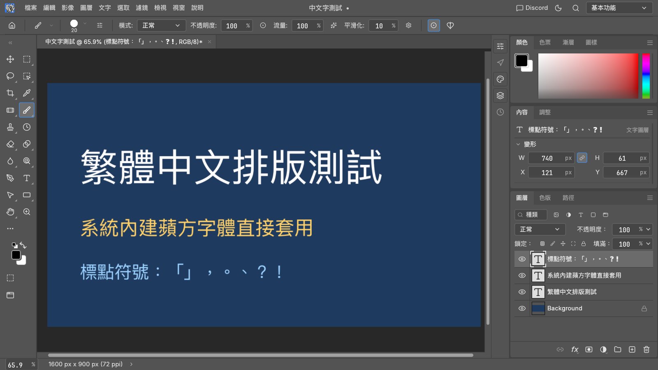Select the Pen tool
Image resolution: width=658 pixels, height=370 pixels.
[10, 178]
